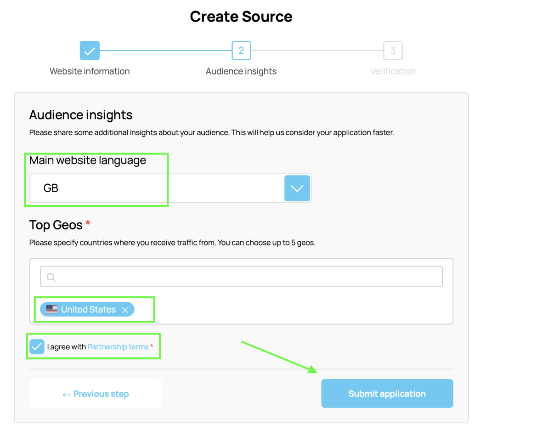Click the US flag icon on the tag
This screenshot has width=542, height=444.
tap(51, 309)
